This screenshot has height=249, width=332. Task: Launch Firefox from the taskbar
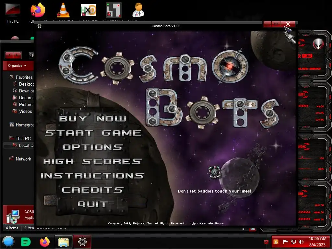point(45,242)
